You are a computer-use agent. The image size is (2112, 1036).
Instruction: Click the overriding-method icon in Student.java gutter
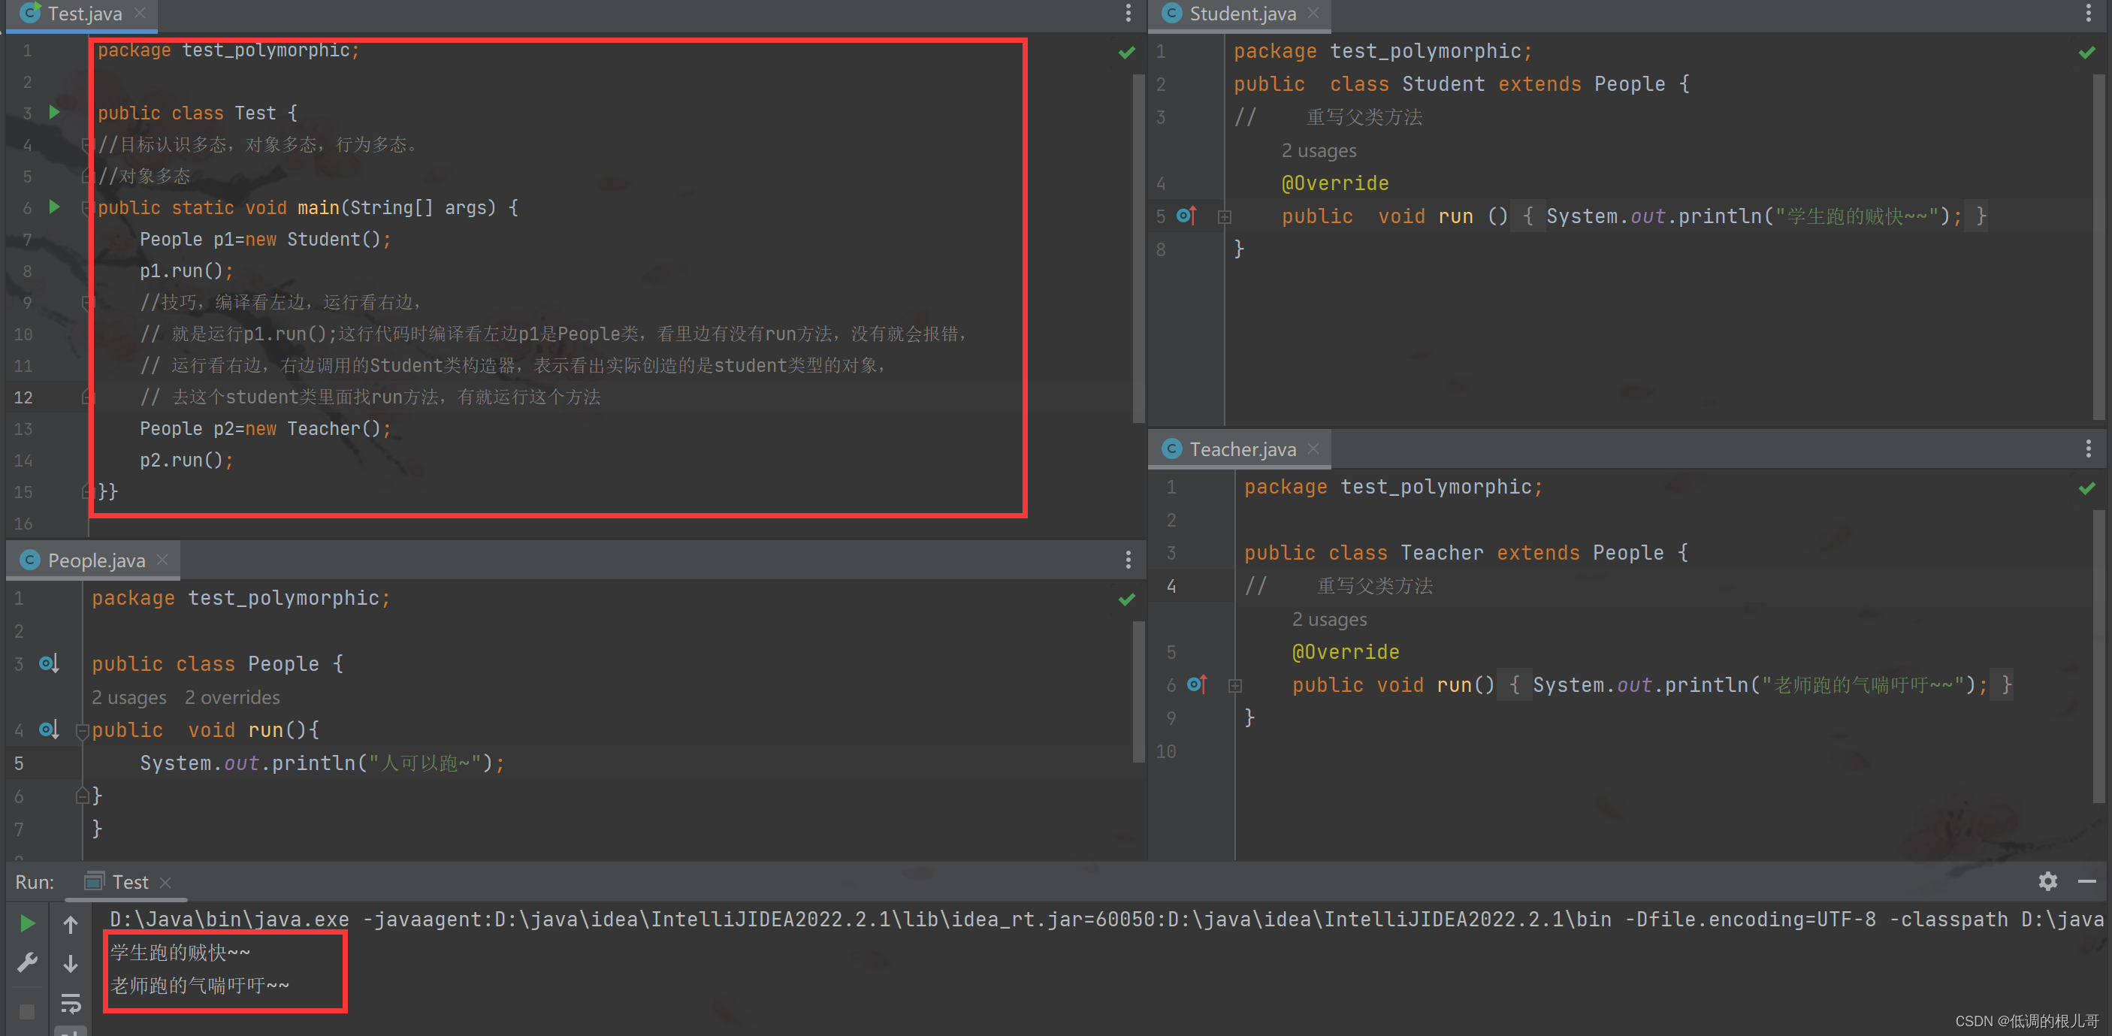click(1186, 216)
